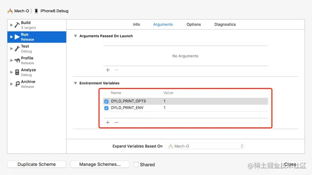Click the Manage Schemes button
The image size is (312, 175).
[100, 165]
